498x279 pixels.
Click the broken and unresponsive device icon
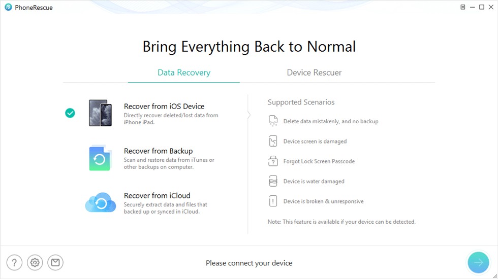[x=273, y=201]
